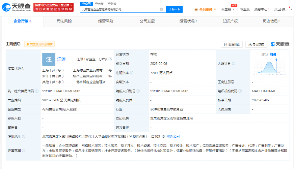
Task: Click the help icon next to 注册地址
Action: (24, 136)
